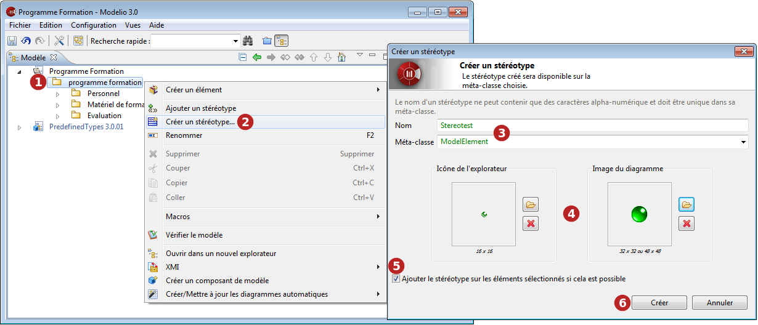The height and width of the screenshot is (325, 758).
Task: Click the Redo arrow icon
Action: (40, 41)
